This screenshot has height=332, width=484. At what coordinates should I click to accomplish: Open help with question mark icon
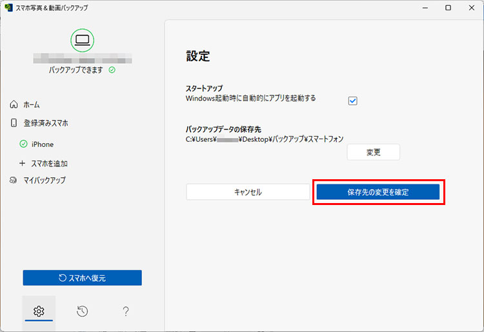pyautogui.click(x=126, y=312)
